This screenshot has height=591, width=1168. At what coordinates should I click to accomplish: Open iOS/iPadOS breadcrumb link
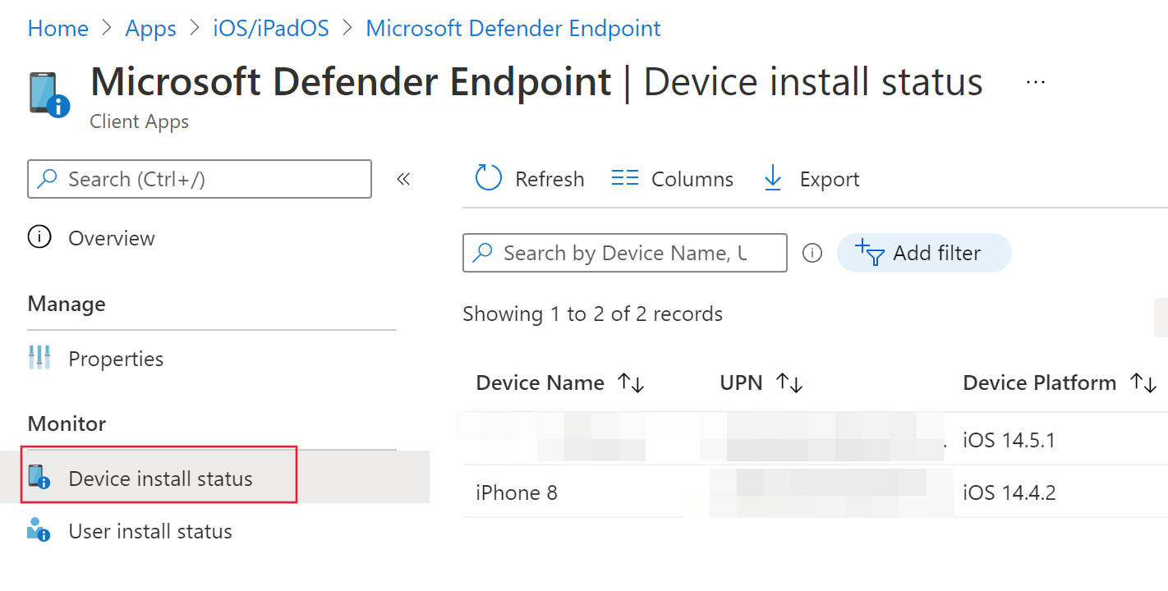(x=270, y=28)
